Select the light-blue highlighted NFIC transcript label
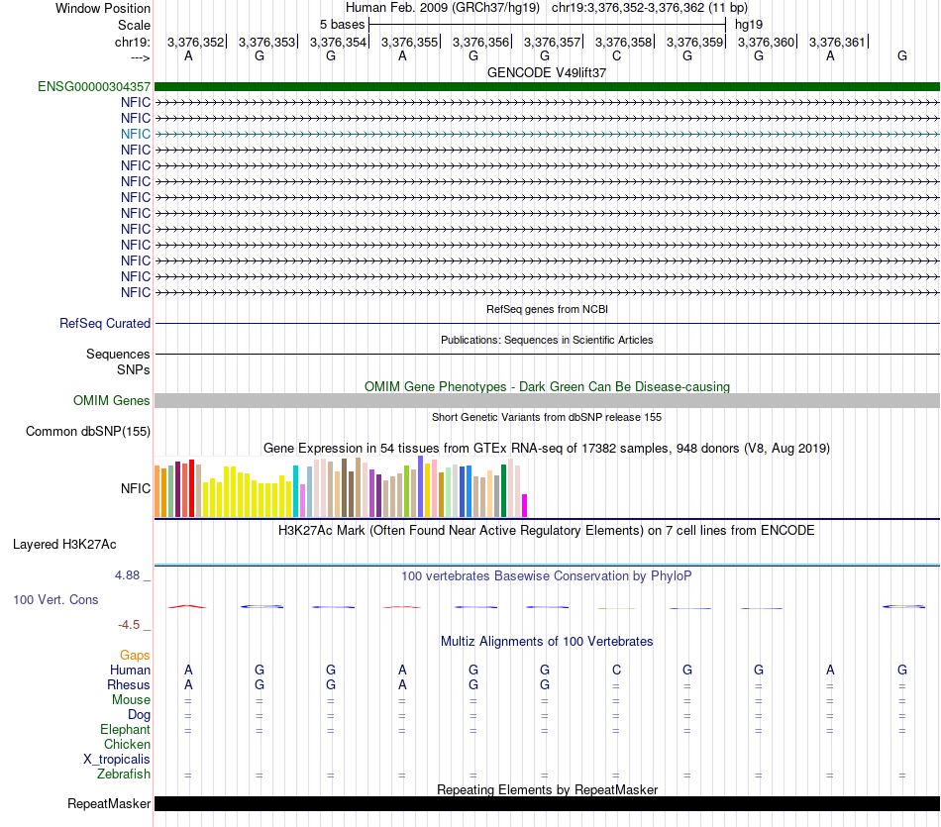 pyautogui.click(x=136, y=134)
